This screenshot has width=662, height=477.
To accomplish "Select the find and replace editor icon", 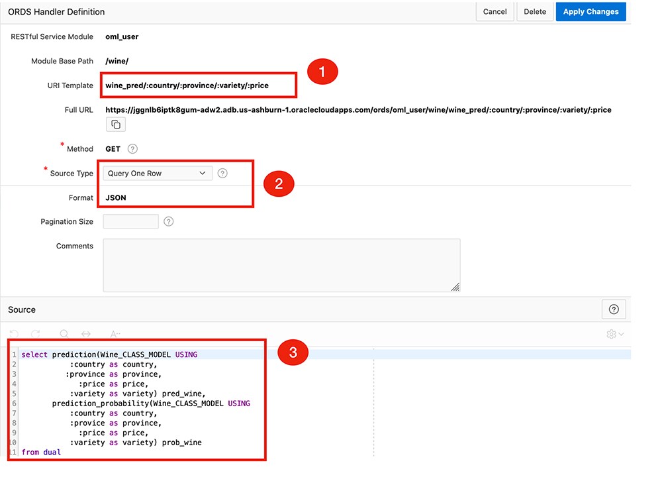I will 85,334.
